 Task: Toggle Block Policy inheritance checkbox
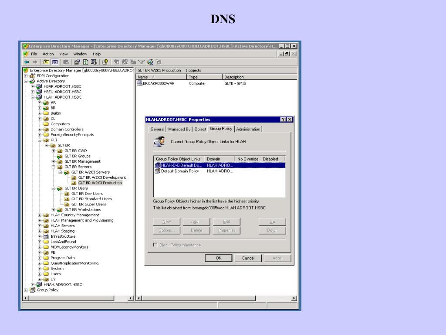tap(155, 245)
